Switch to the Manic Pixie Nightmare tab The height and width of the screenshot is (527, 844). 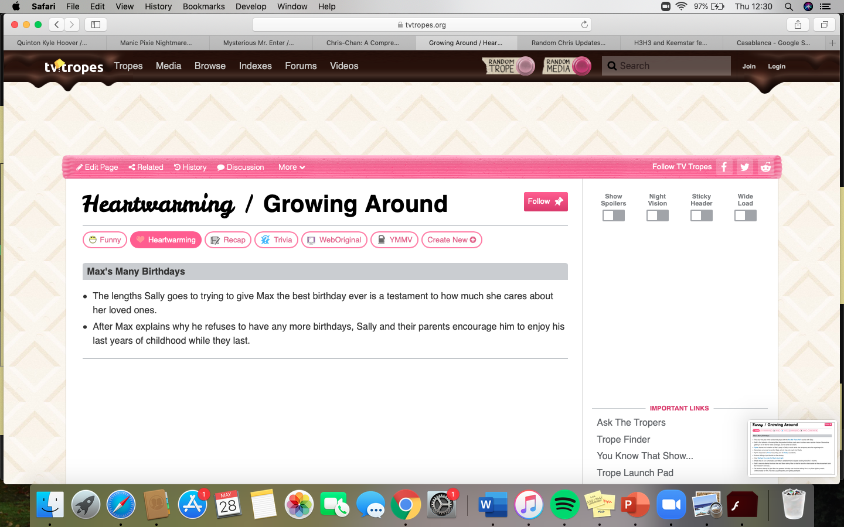(158, 43)
